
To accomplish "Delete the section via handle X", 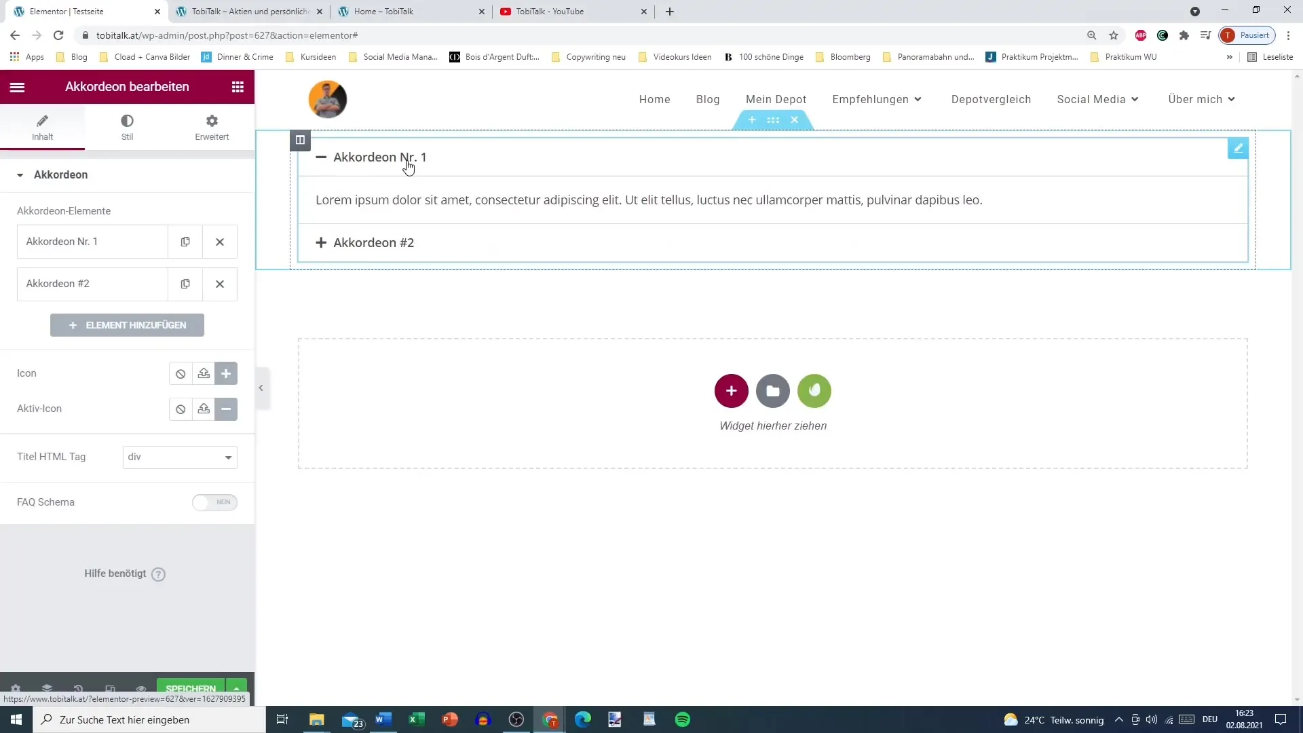I will pos(795,120).
